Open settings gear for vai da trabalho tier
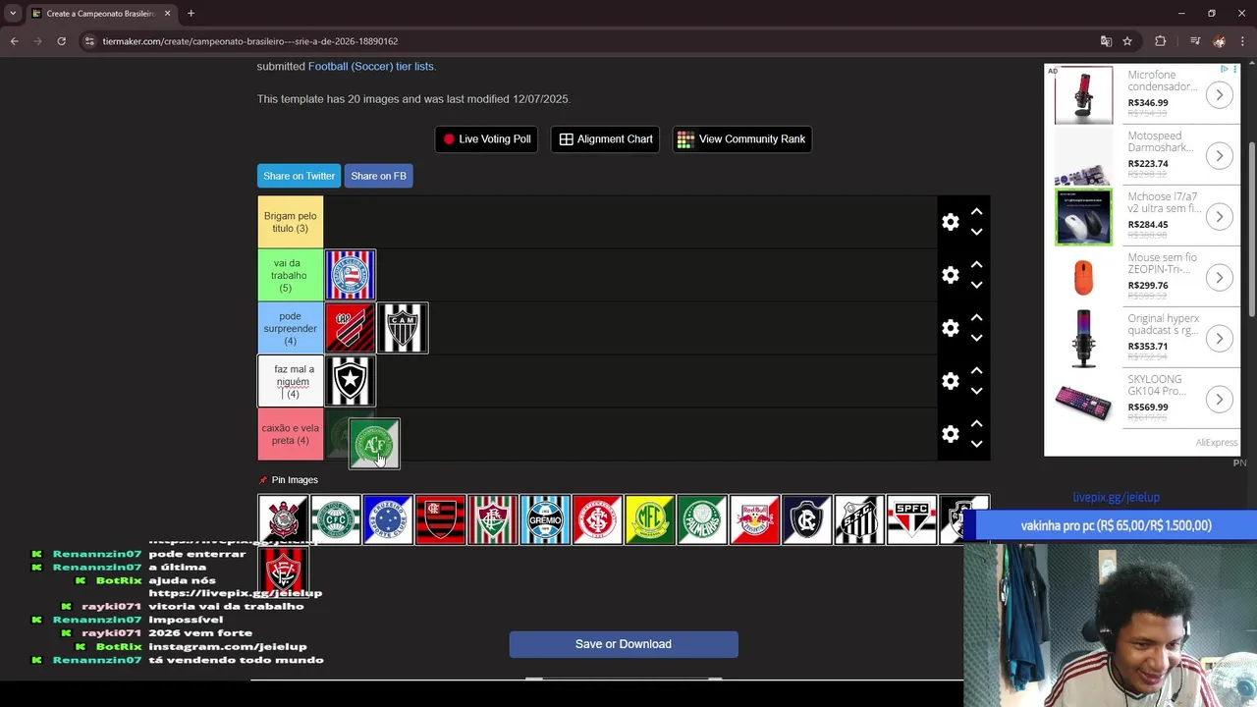Viewport: 1257px width, 707px height. click(x=951, y=275)
